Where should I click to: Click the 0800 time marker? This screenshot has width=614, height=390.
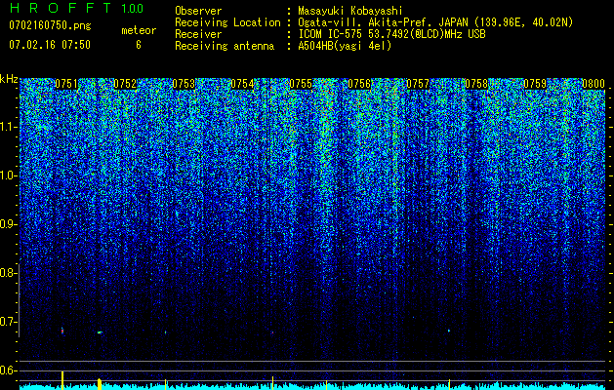pos(594,84)
